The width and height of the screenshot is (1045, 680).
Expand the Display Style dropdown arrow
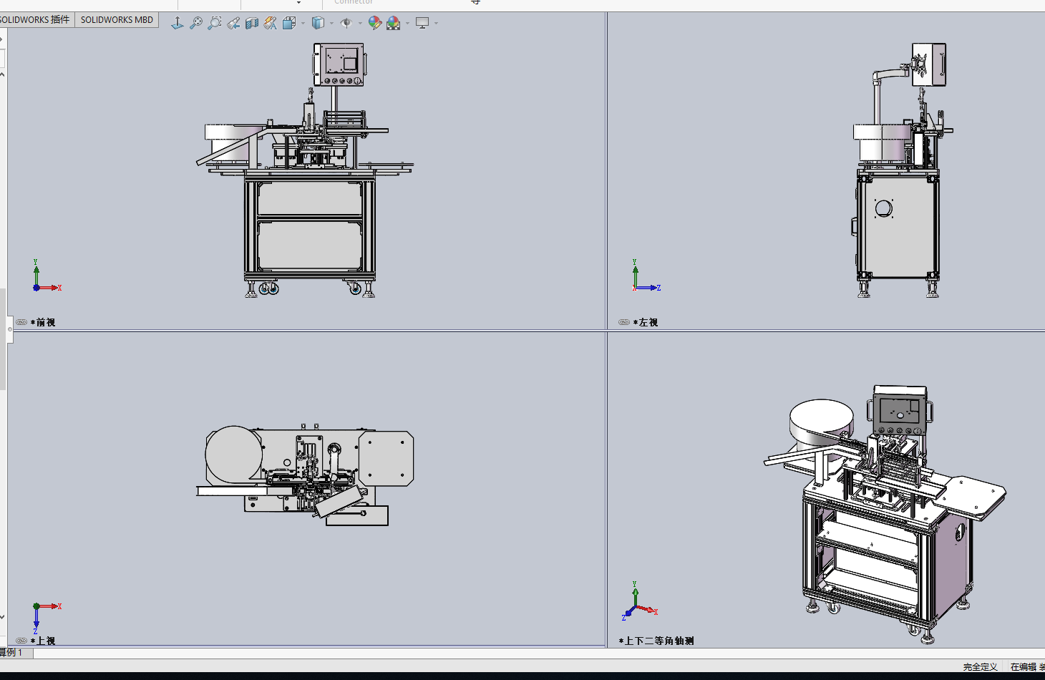pos(331,23)
